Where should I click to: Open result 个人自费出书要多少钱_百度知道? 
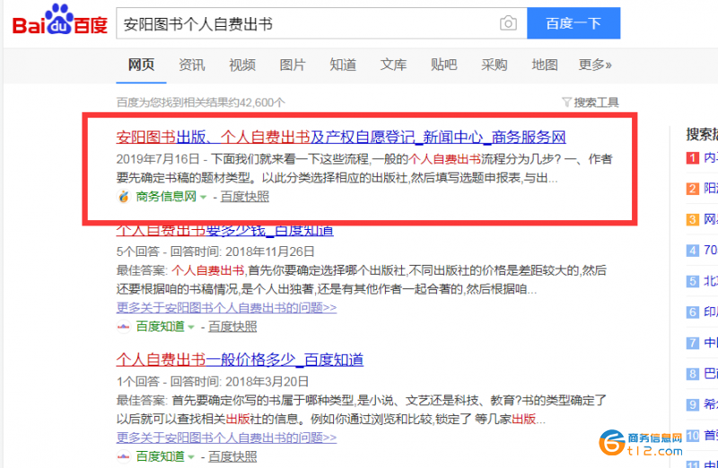point(225,231)
